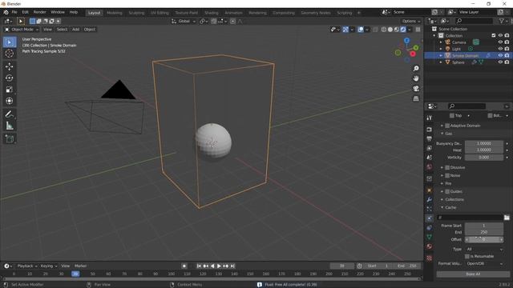Play the animation forward
The height and width of the screenshot is (288, 513).
[219, 266]
